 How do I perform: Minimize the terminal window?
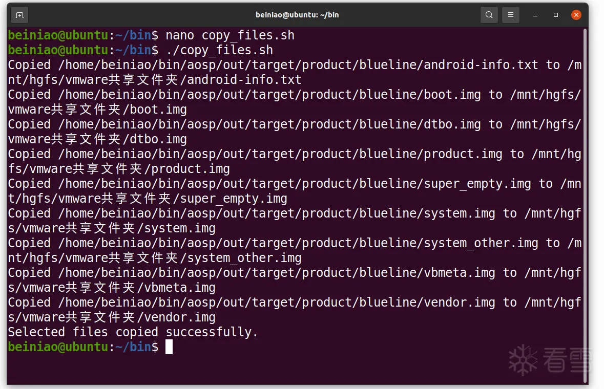point(535,15)
